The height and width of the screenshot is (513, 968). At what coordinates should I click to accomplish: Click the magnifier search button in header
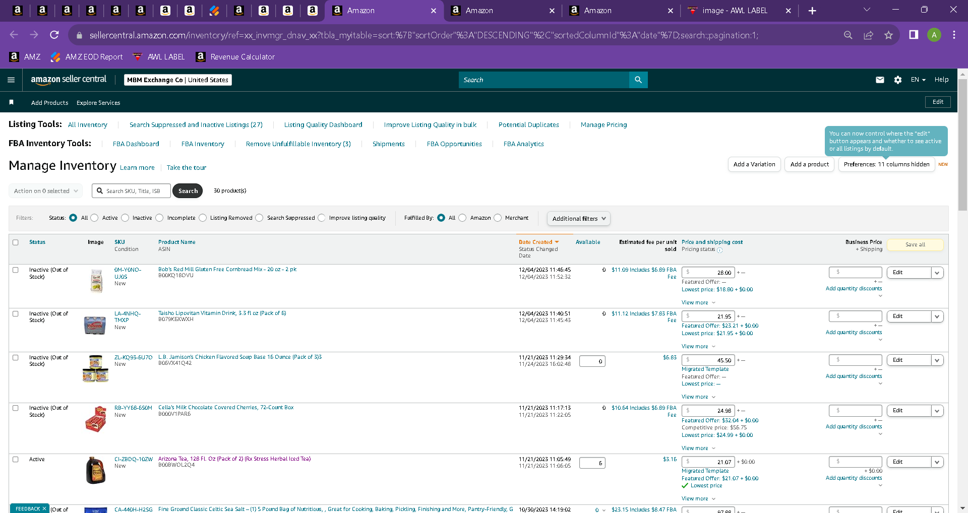click(638, 80)
